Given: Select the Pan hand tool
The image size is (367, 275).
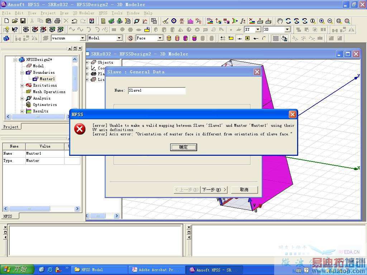Looking at the screenshot, I should tap(280, 21).
